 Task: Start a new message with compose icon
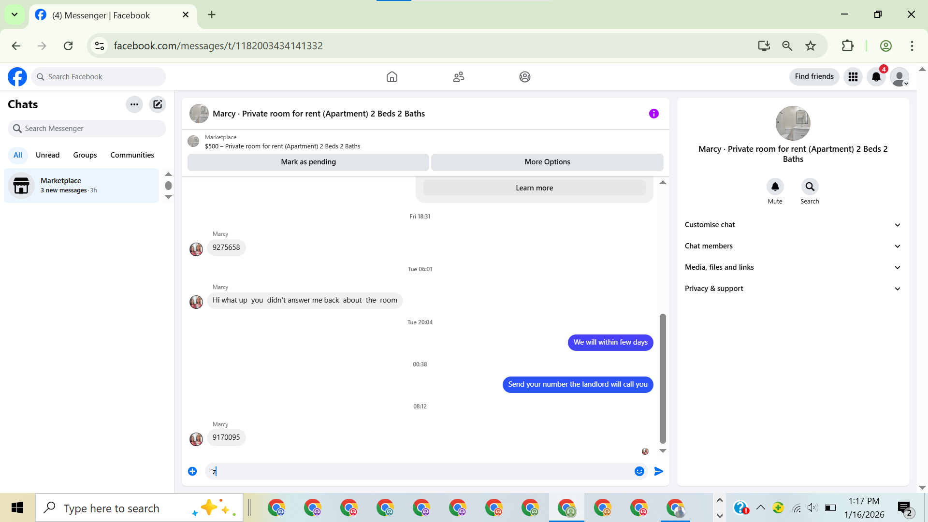[158, 104]
